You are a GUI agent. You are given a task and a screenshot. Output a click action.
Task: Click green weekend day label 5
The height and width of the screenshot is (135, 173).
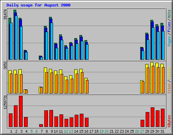(x=31, y=131)
